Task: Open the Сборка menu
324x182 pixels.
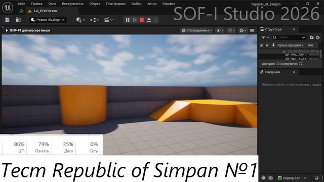Action: (x=95, y=4)
